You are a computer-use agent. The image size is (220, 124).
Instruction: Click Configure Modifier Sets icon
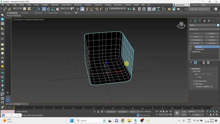pos(208,63)
